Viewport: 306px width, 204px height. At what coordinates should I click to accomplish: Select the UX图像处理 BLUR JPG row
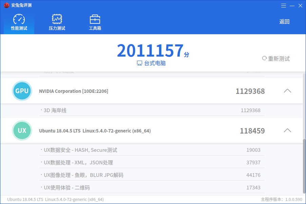152,175
